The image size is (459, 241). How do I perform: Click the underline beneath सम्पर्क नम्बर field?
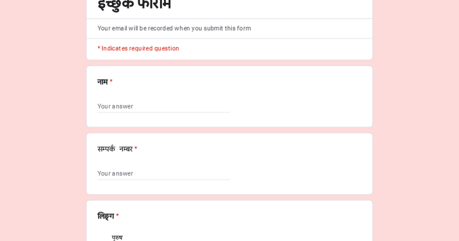163,180
